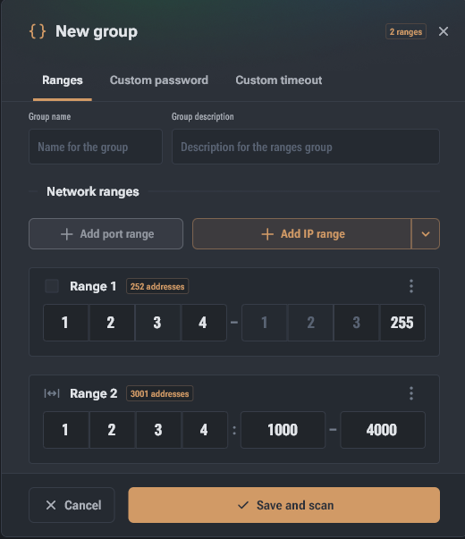Click the 252 addresses badge

click(x=157, y=286)
